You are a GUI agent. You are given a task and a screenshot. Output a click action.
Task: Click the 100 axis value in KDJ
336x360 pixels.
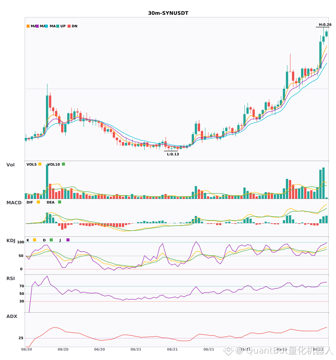click(21, 242)
